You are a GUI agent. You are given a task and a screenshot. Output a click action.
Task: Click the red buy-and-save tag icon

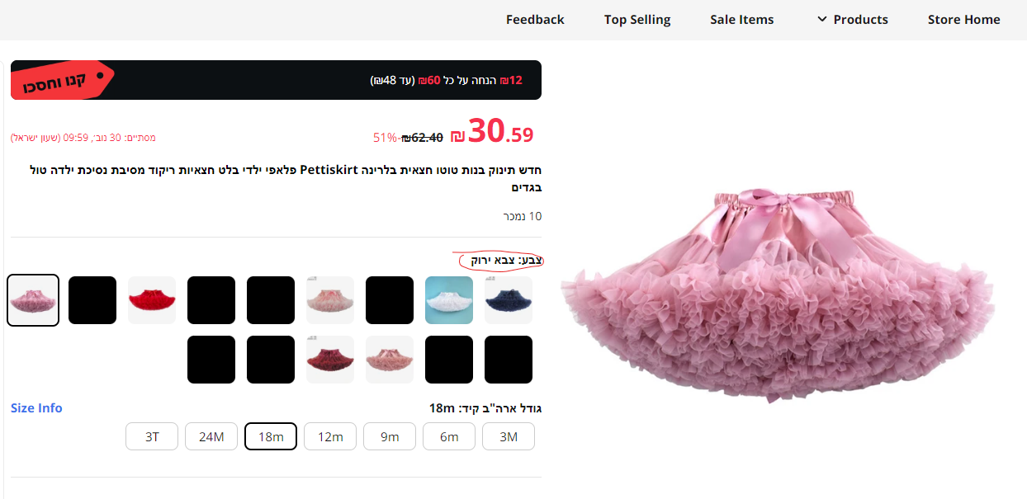pyautogui.click(x=63, y=81)
